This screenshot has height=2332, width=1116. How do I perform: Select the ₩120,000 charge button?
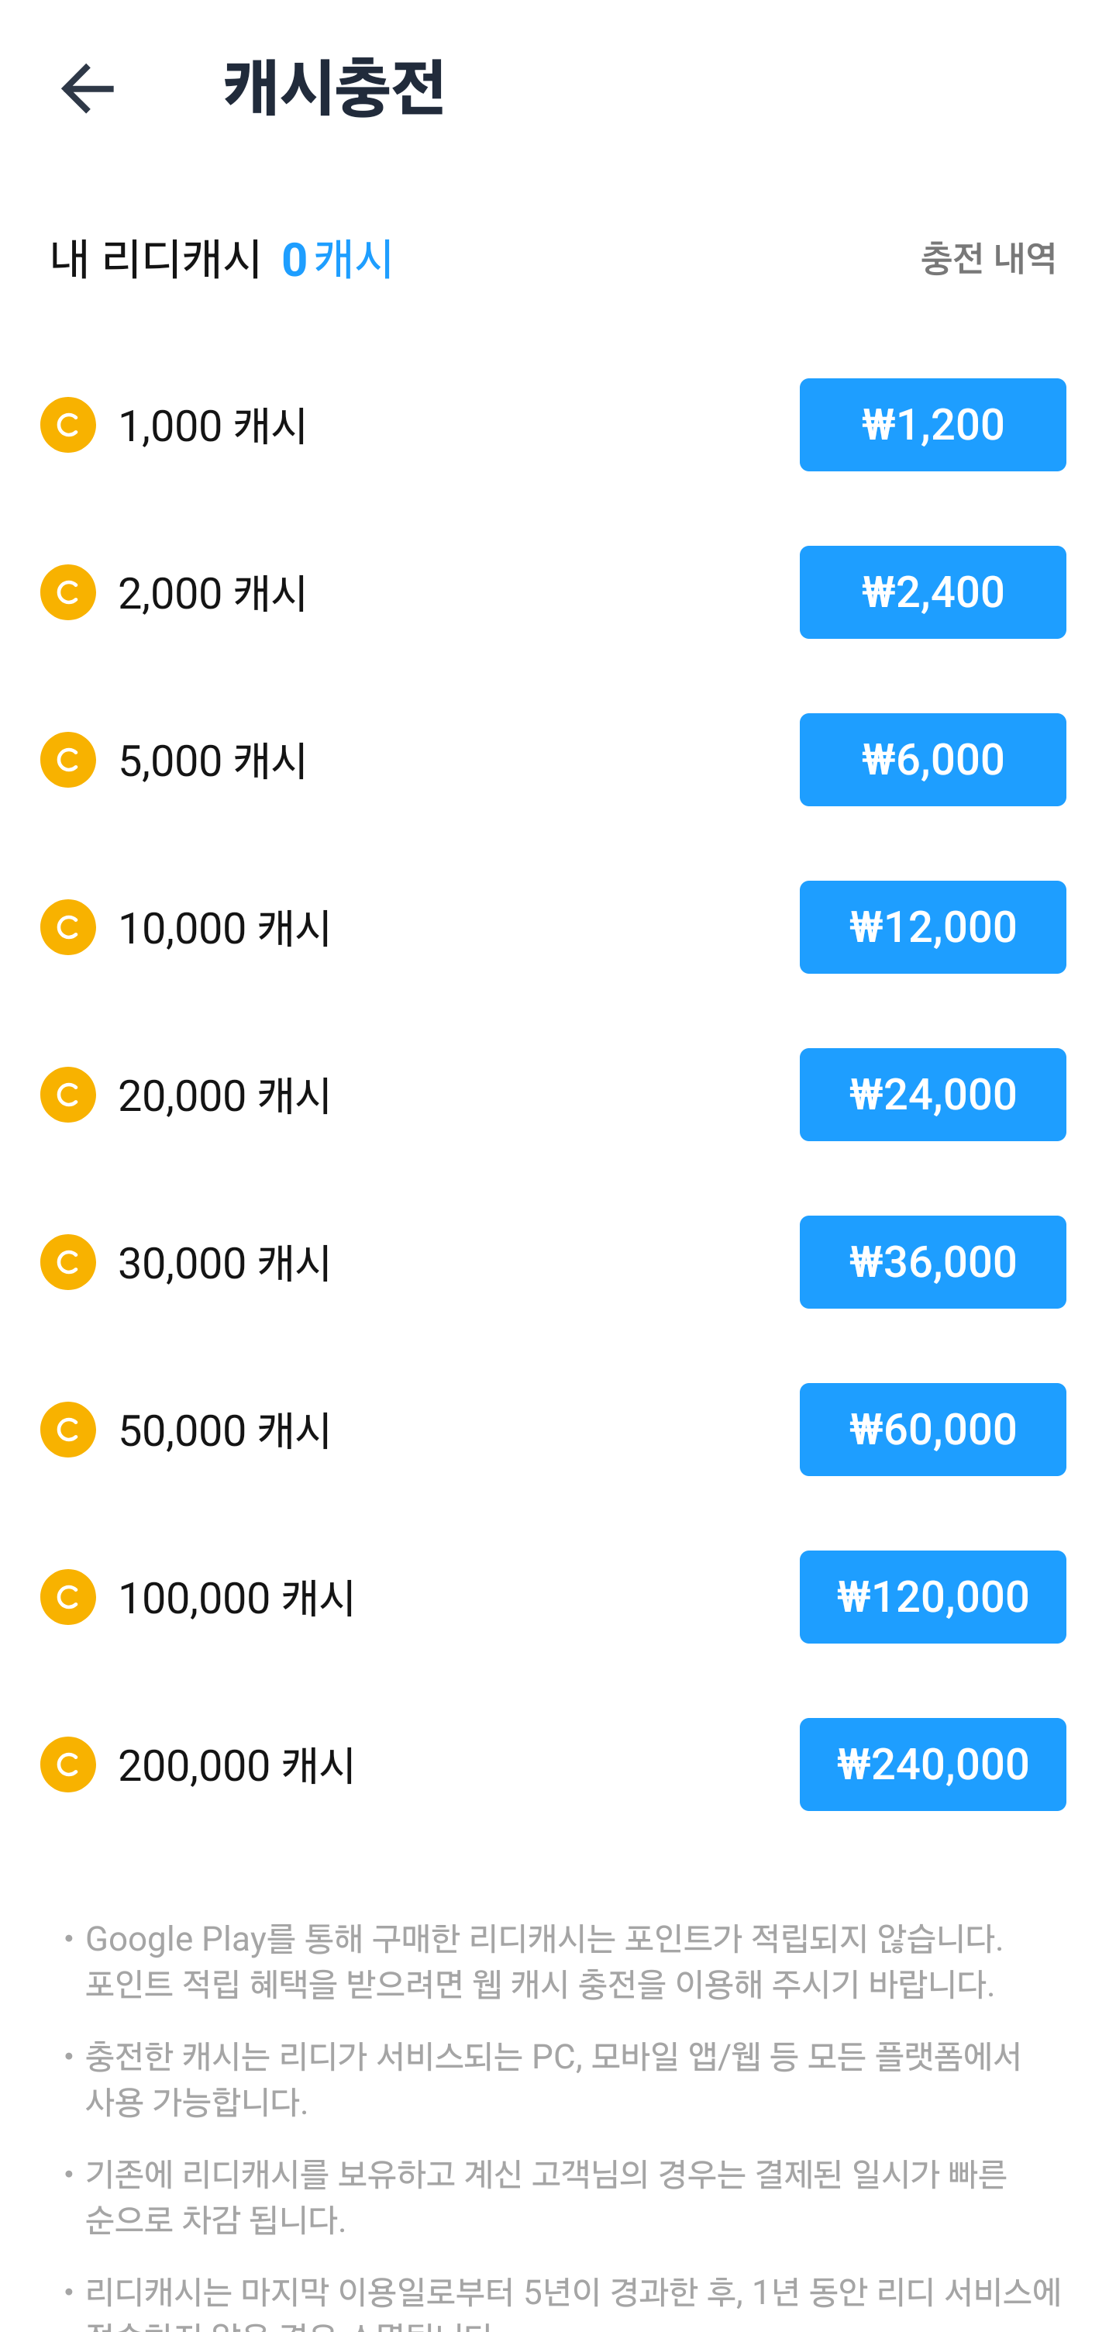coord(932,1597)
